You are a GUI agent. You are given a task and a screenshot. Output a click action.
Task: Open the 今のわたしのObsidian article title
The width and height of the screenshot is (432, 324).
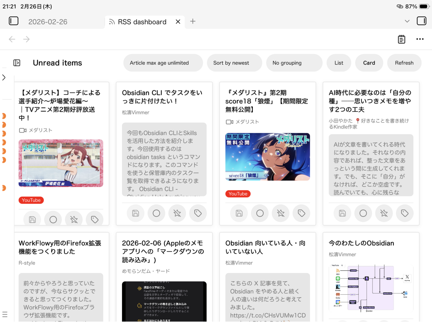362,243
